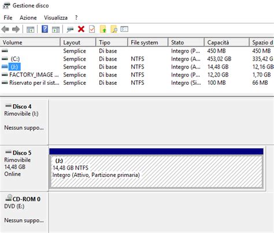Select the FACTORY_IMAGE volume row

[x=137, y=75]
